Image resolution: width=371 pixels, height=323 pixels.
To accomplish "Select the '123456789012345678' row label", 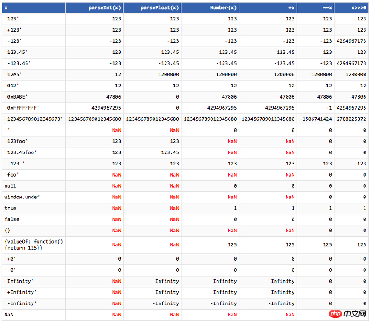I will (34, 119).
